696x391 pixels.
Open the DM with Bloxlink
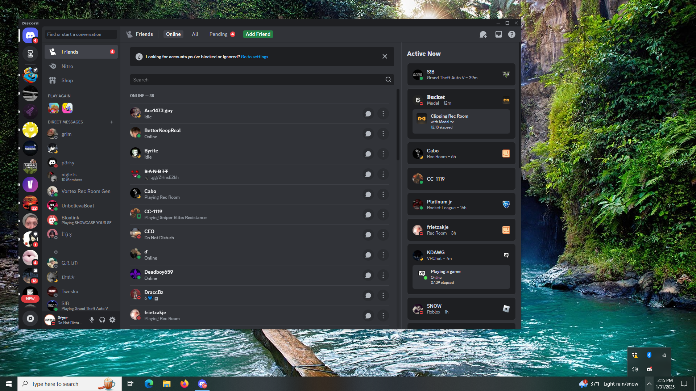click(x=81, y=220)
